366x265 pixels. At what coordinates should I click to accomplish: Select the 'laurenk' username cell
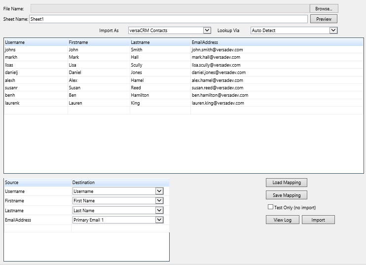(x=36, y=103)
